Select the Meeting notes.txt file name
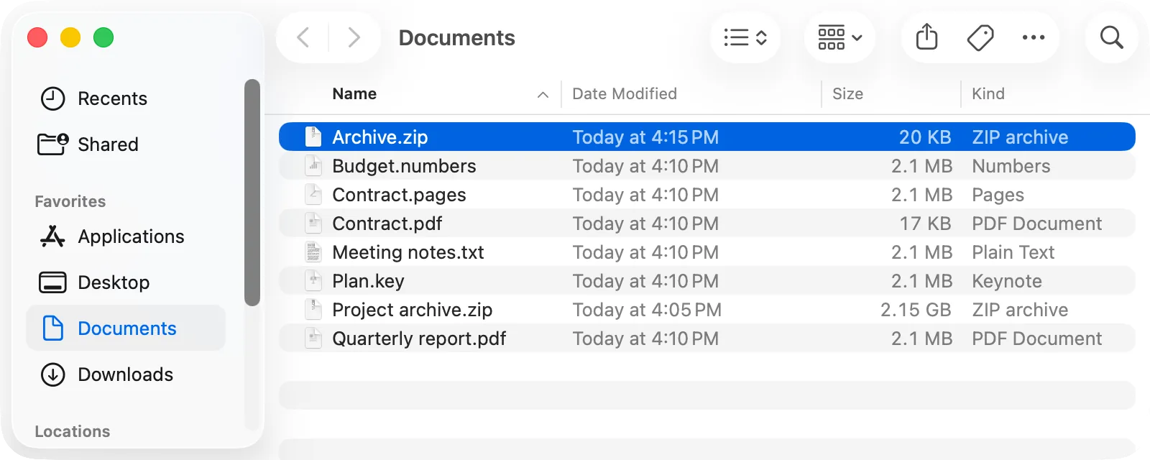 pyautogui.click(x=408, y=252)
